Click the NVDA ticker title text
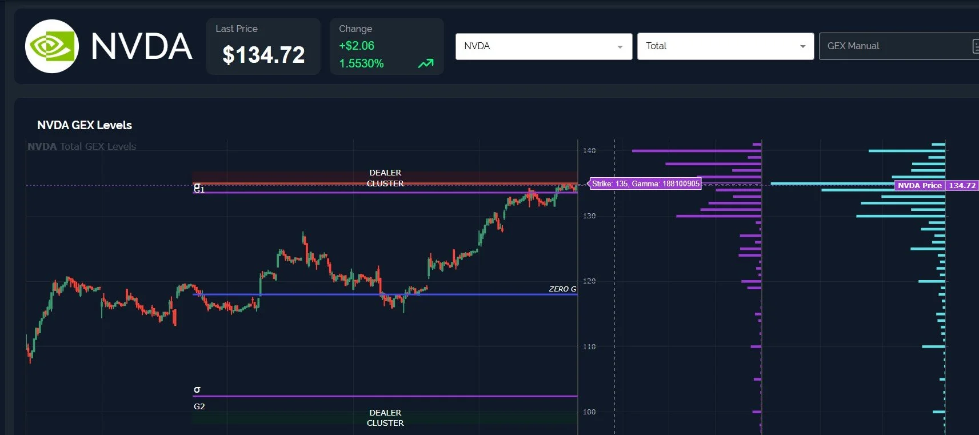Screen dimensions: 979x435 click(x=141, y=46)
